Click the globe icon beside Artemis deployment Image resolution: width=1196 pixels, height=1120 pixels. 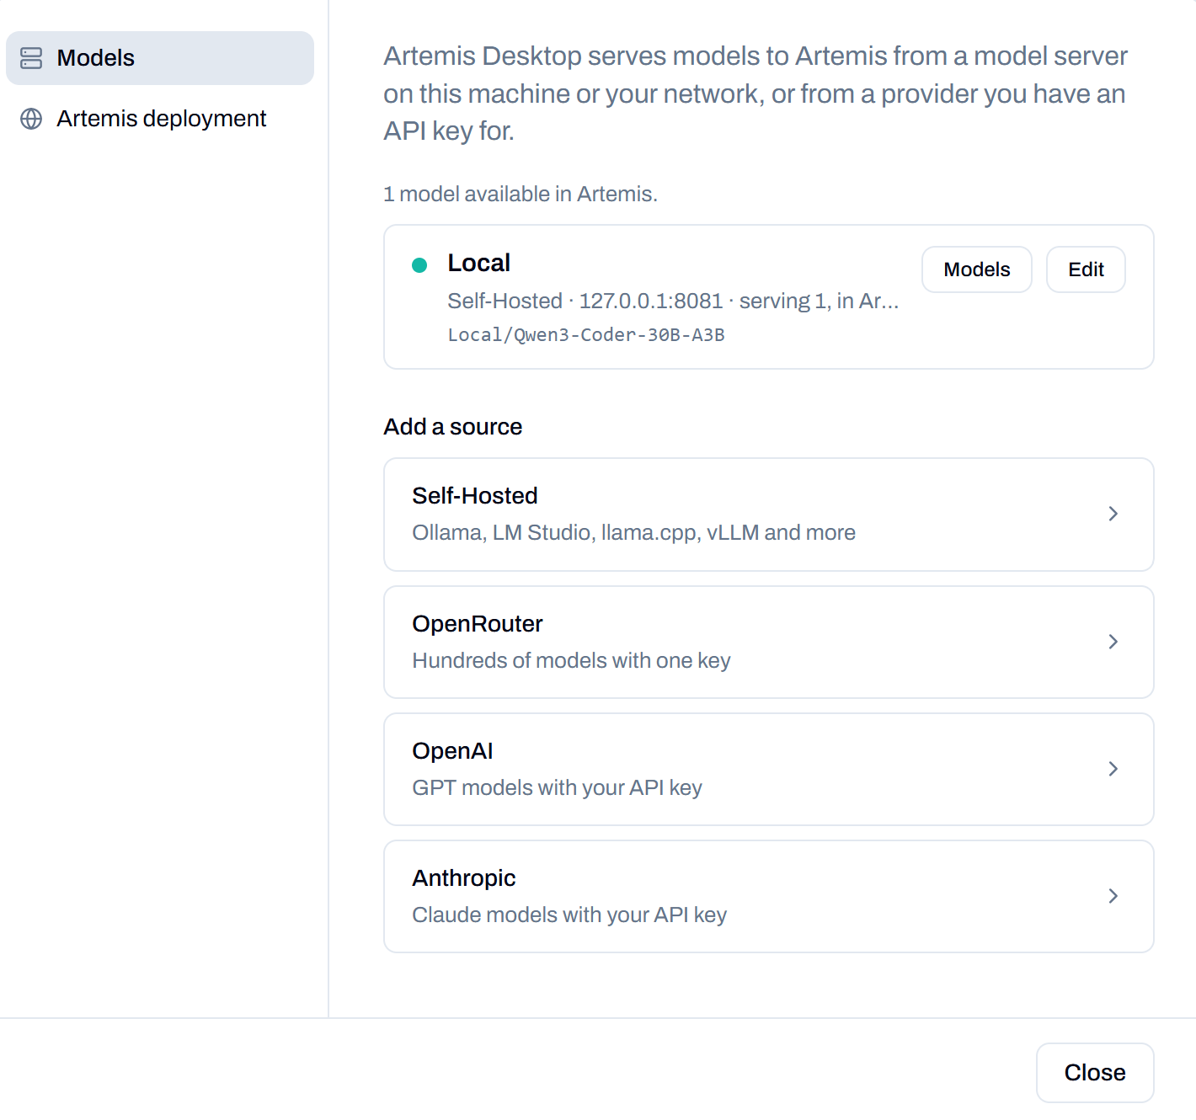[x=31, y=119]
